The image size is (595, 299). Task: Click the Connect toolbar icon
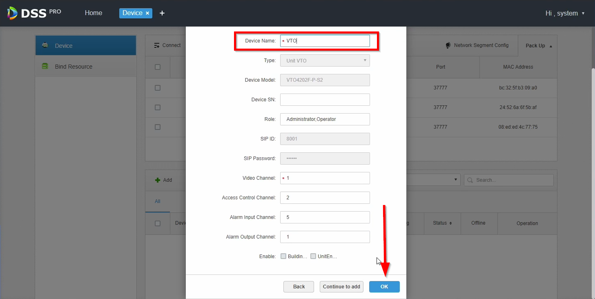(157, 45)
